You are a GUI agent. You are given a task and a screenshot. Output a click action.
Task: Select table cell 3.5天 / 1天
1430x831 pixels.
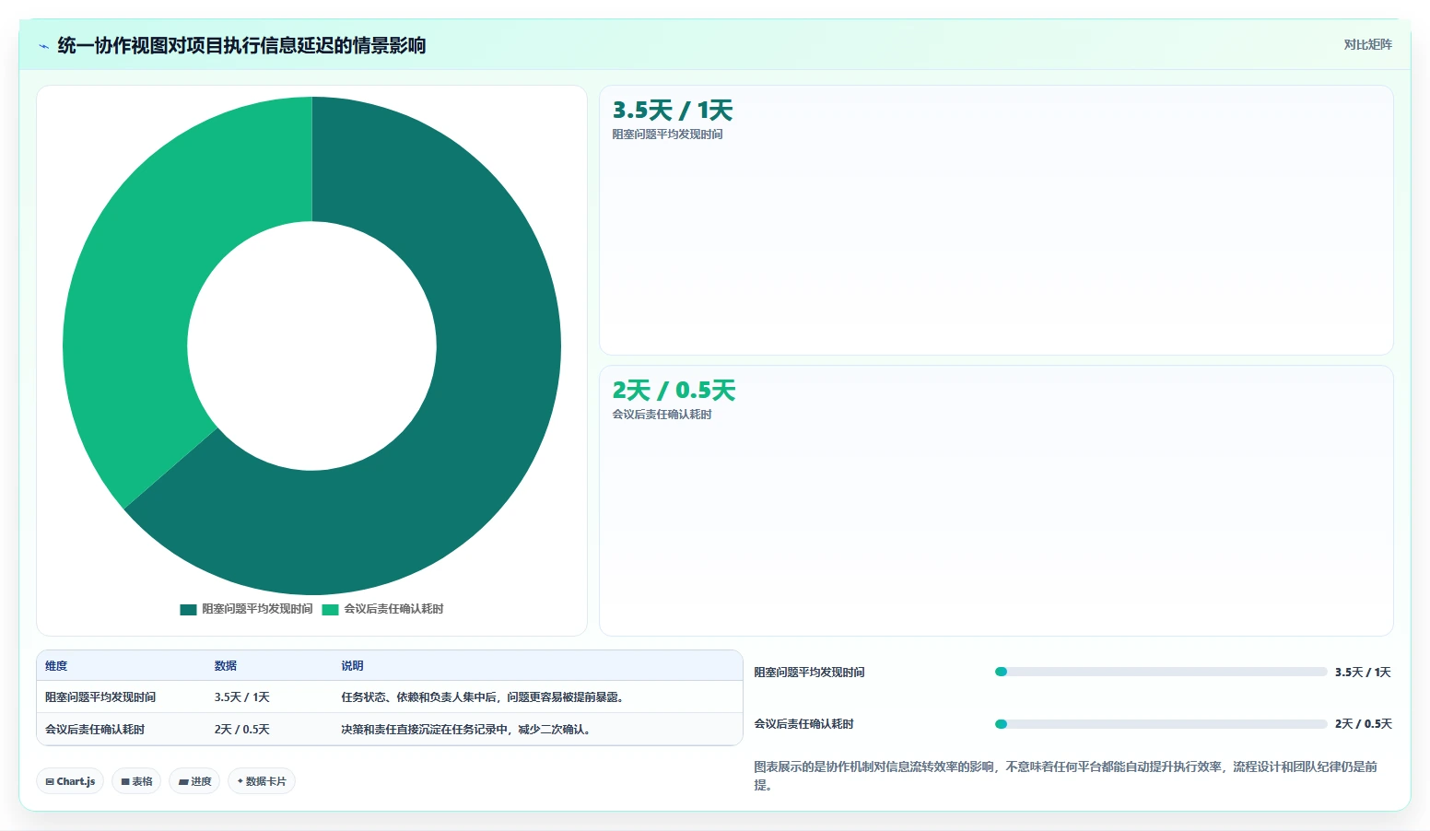pyautogui.click(x=242, y=697)
